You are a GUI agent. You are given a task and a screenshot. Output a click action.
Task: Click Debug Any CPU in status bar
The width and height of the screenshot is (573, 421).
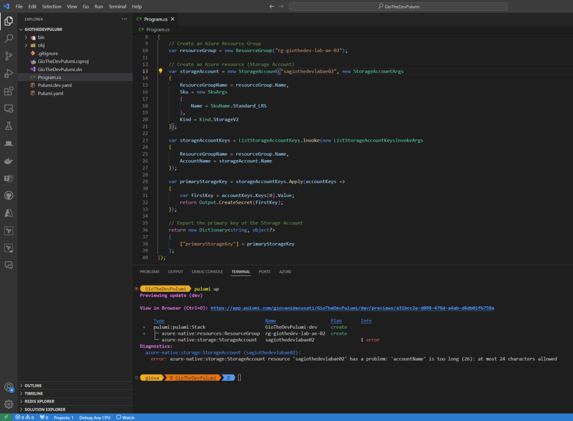(x=95, y=417)
